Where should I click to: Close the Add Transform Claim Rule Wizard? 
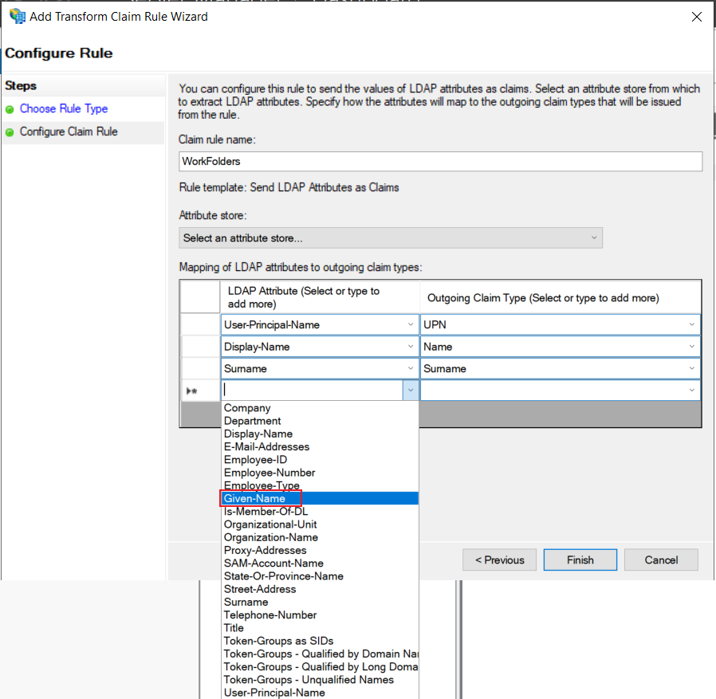[x=696, y=17]
